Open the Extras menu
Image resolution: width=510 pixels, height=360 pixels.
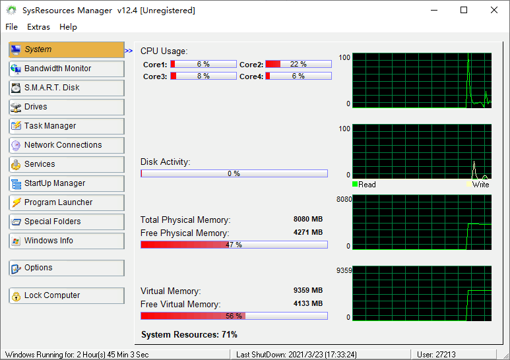click(38, 27)
